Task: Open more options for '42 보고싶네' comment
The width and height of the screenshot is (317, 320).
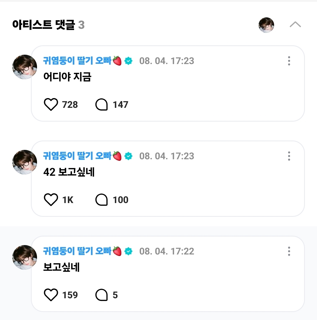Action: pos(289,156)
